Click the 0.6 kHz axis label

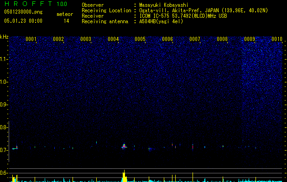(4, 173)
